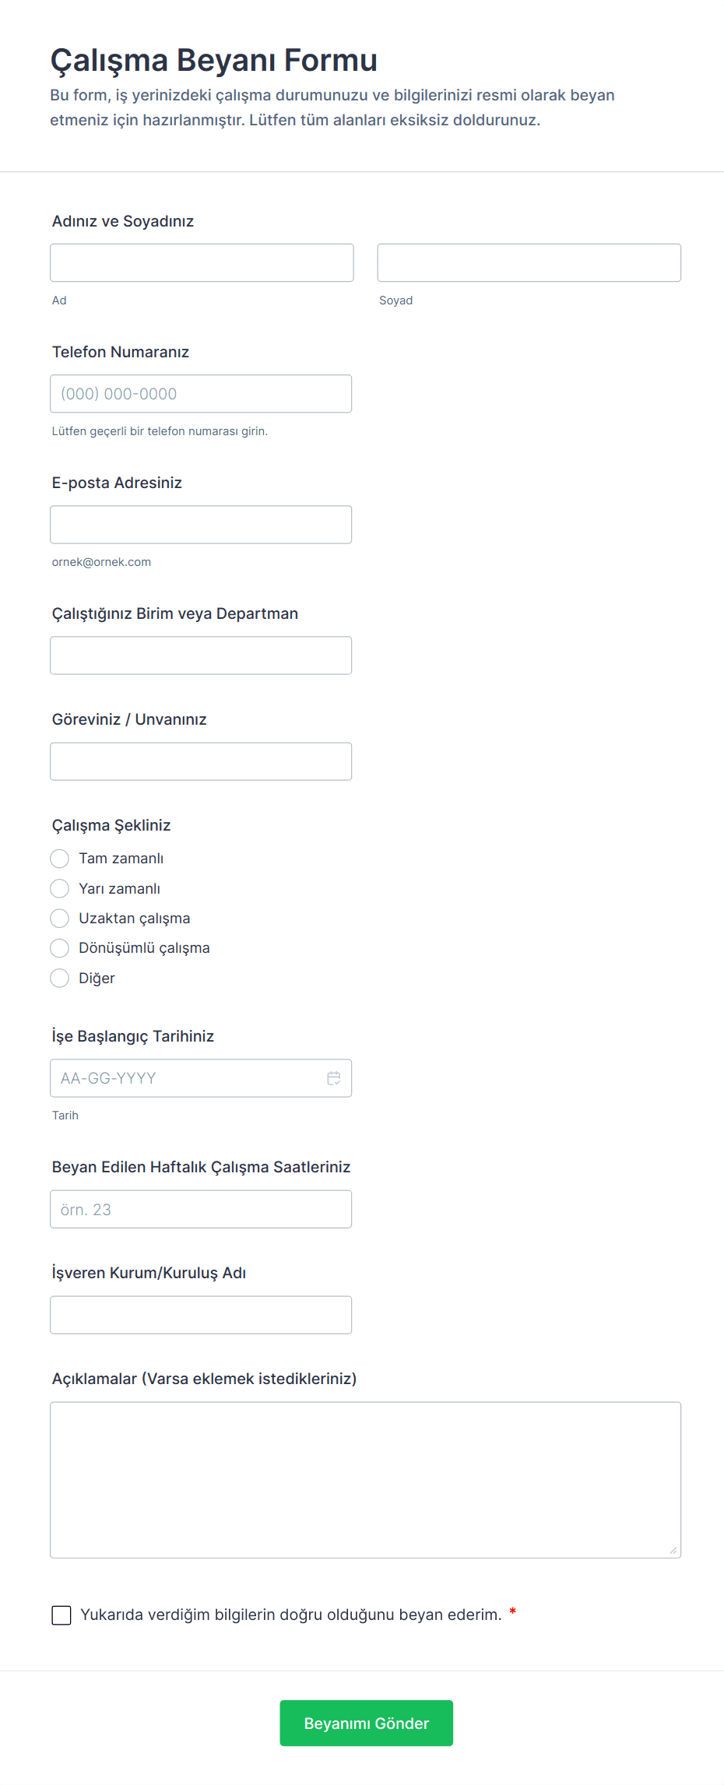Focus the Göreviniz / Unvanınız field
This screenshot has height=1785, width=724.
(201, 761)
